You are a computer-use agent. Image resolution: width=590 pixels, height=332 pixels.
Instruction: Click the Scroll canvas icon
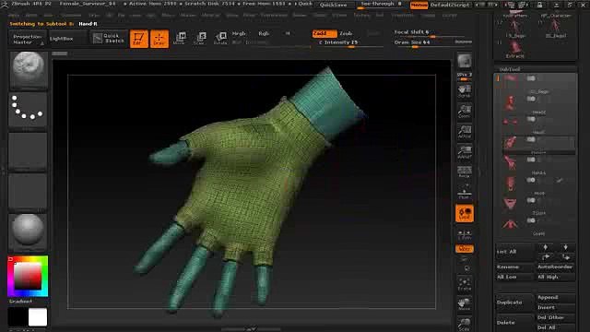coord(465,91)
